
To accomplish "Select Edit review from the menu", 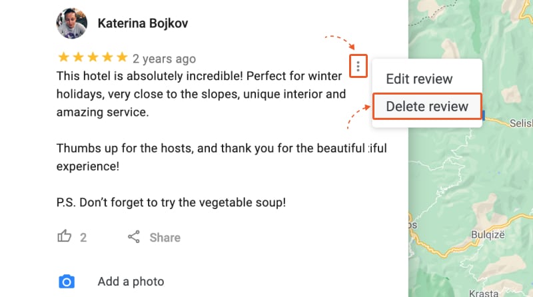I will pos(419,79).
